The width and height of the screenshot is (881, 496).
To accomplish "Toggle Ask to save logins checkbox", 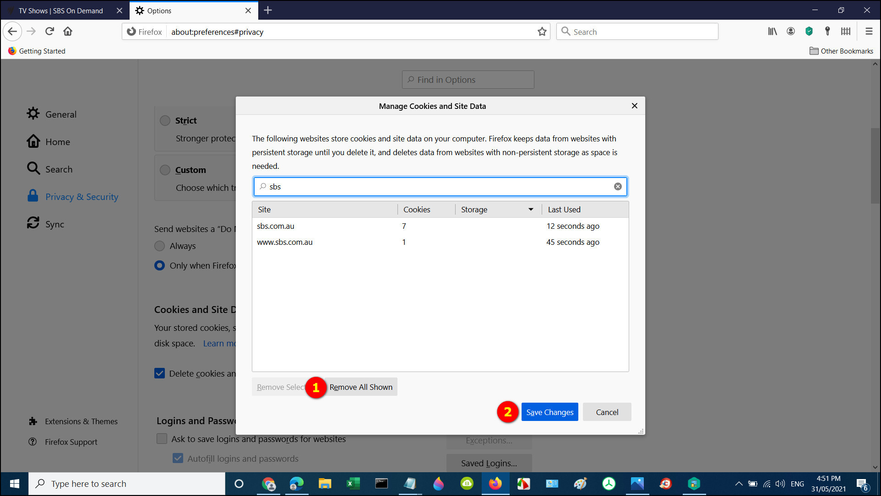I will (162, 439).
